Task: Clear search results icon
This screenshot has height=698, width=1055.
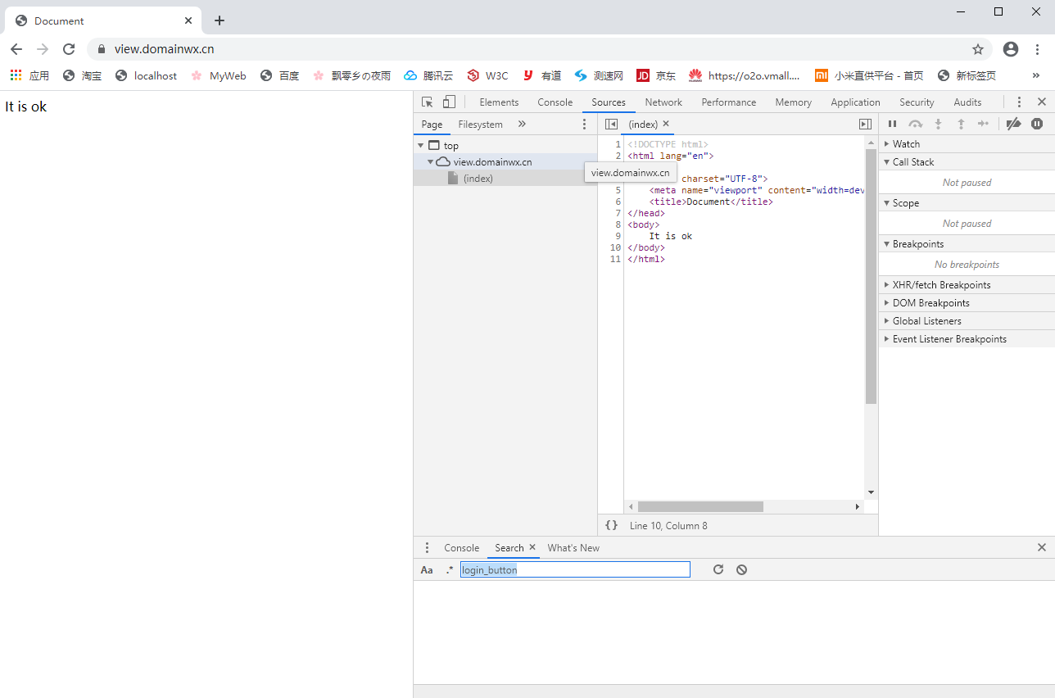Action: [741, 569]
